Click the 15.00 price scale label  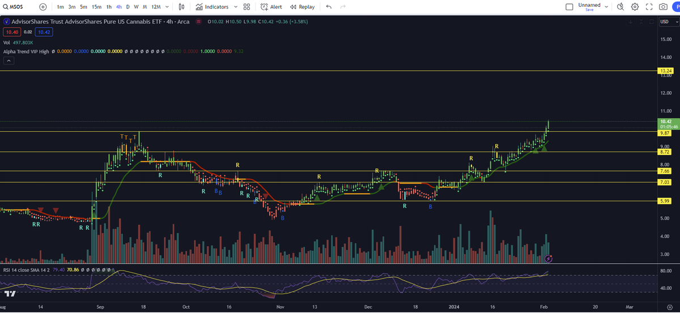[666, 39]
